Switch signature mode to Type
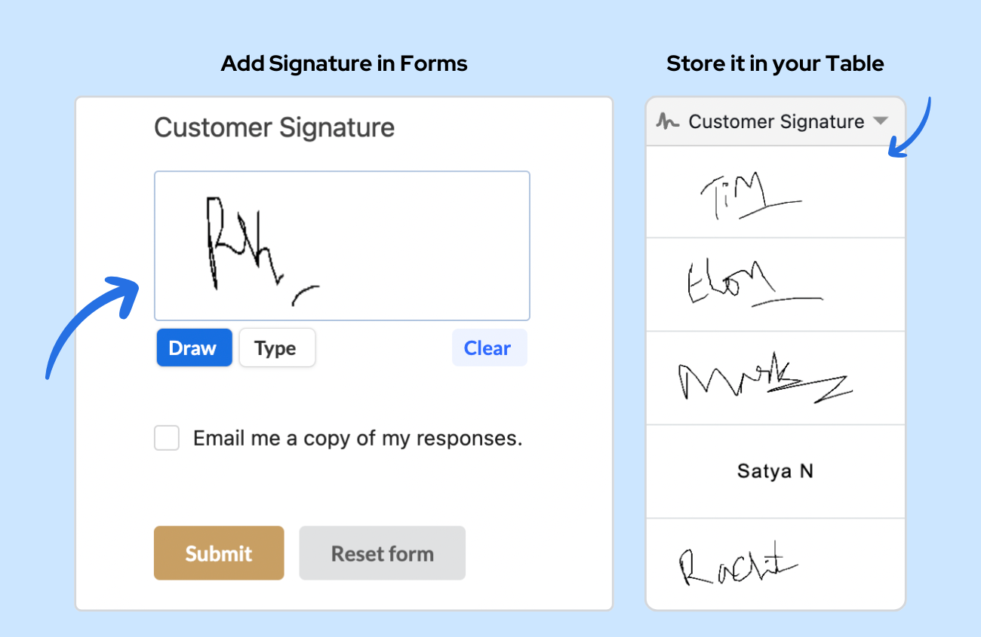The width and height of the screenshot is (981, 637). (276, 348)
